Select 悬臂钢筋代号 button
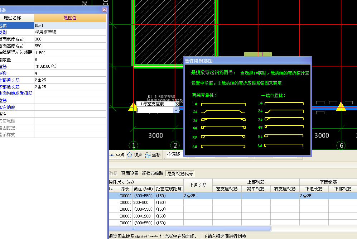Screen dimensions: 357x239 (180, 174)
